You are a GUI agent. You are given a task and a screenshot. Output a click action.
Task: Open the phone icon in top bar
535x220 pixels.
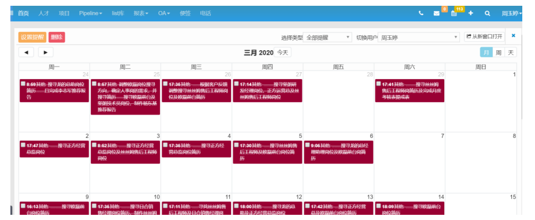tap(421, 13)
